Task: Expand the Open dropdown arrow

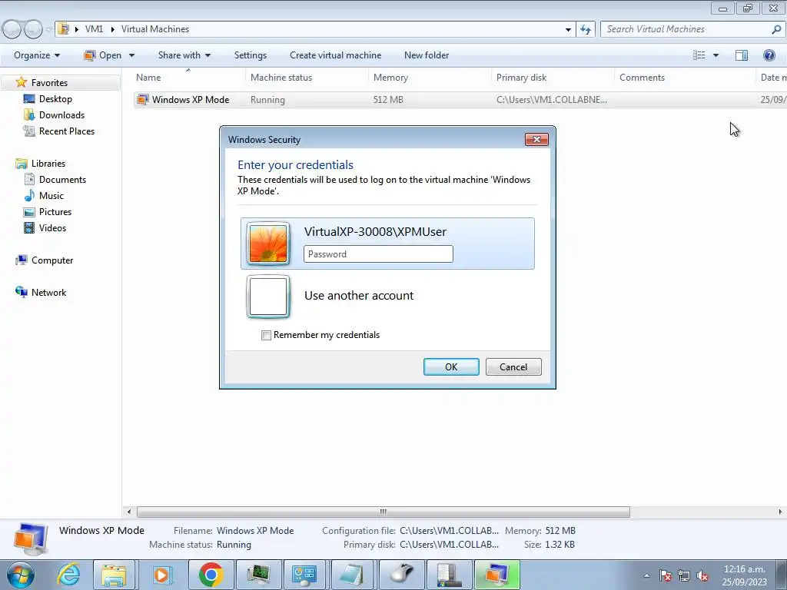Action: click(131, 55)
